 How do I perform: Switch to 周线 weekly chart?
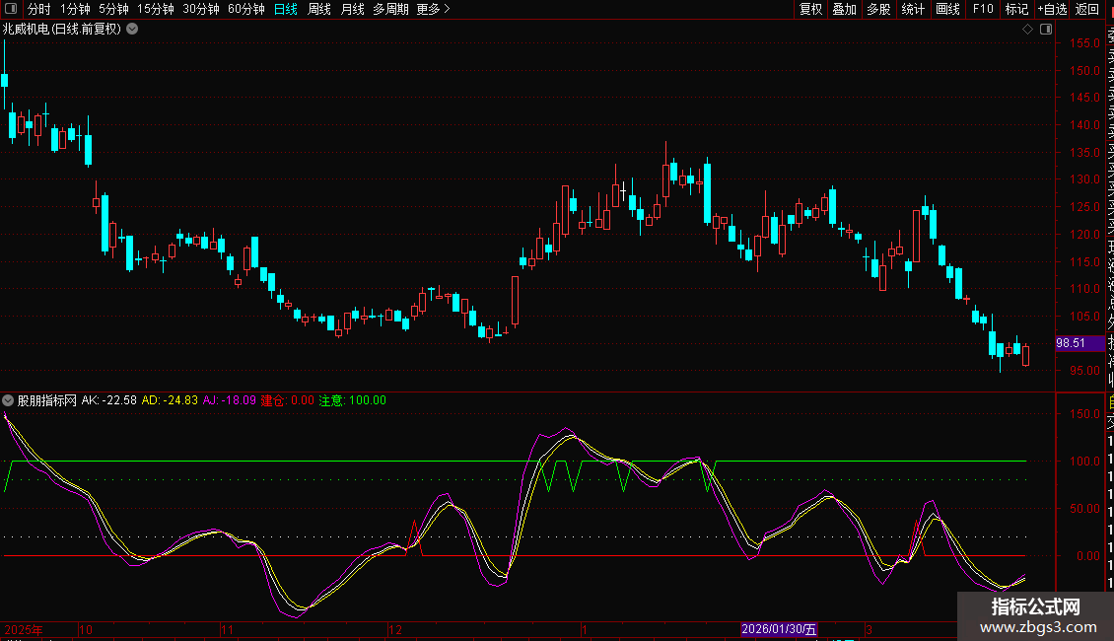(x=319, y=9)
